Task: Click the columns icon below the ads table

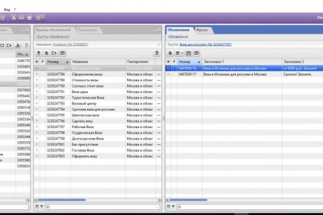Action: (x=169, y=206)
